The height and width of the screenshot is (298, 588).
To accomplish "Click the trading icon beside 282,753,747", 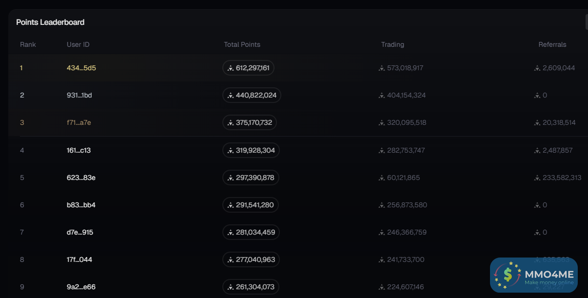I will coord(382,151).
